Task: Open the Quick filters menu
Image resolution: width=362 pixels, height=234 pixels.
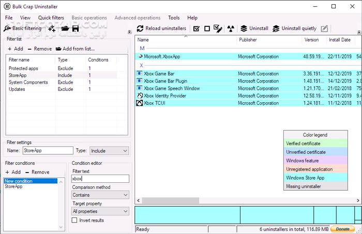Action: pos(51,18)
